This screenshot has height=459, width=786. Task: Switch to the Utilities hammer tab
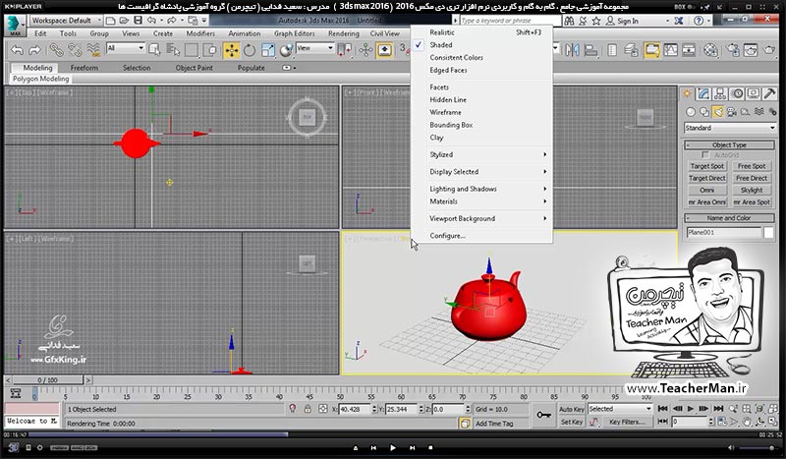[x=770, y=93]
